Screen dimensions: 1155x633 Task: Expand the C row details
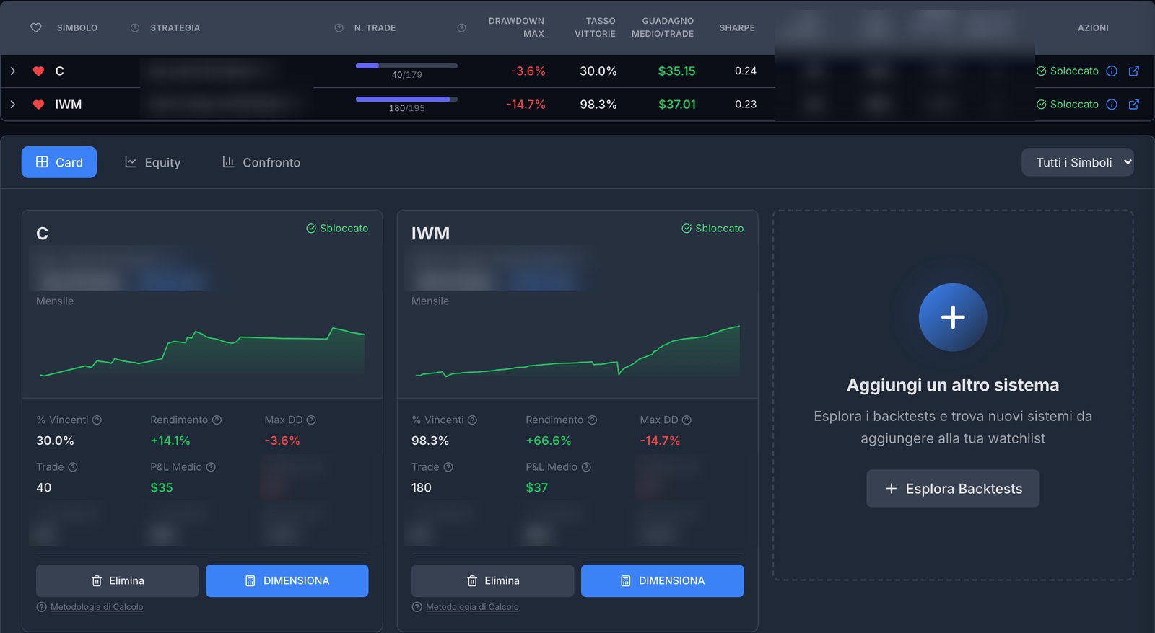point(13,71)
